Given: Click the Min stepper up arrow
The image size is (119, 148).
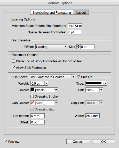Looking at the screenshot, I should (x=78, y=46).
